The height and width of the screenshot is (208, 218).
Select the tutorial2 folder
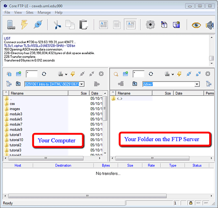click(x=16, y=145)
